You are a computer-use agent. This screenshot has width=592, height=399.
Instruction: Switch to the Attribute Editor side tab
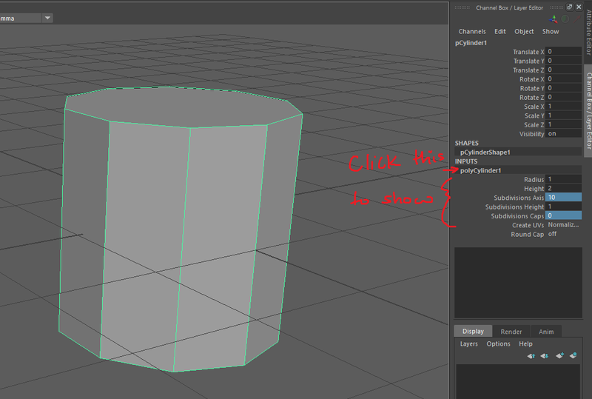pos(588,31)
